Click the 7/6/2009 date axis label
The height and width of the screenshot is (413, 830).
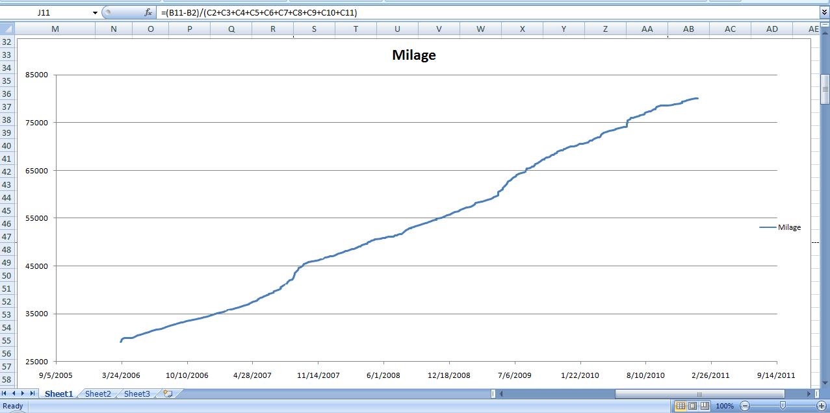515,375
